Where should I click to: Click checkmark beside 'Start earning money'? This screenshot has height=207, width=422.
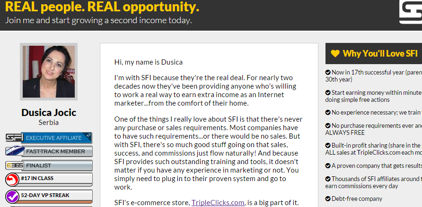click(328, 93)
